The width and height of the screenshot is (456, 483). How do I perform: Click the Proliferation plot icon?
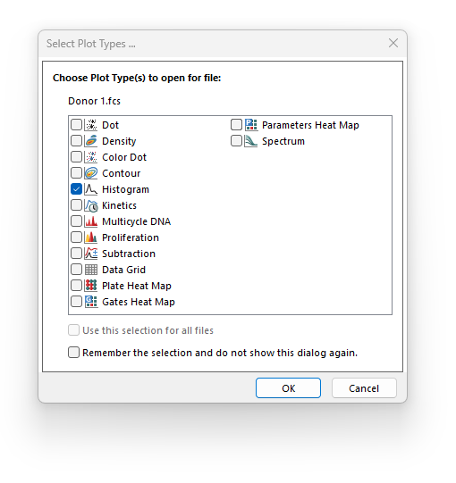91,237
